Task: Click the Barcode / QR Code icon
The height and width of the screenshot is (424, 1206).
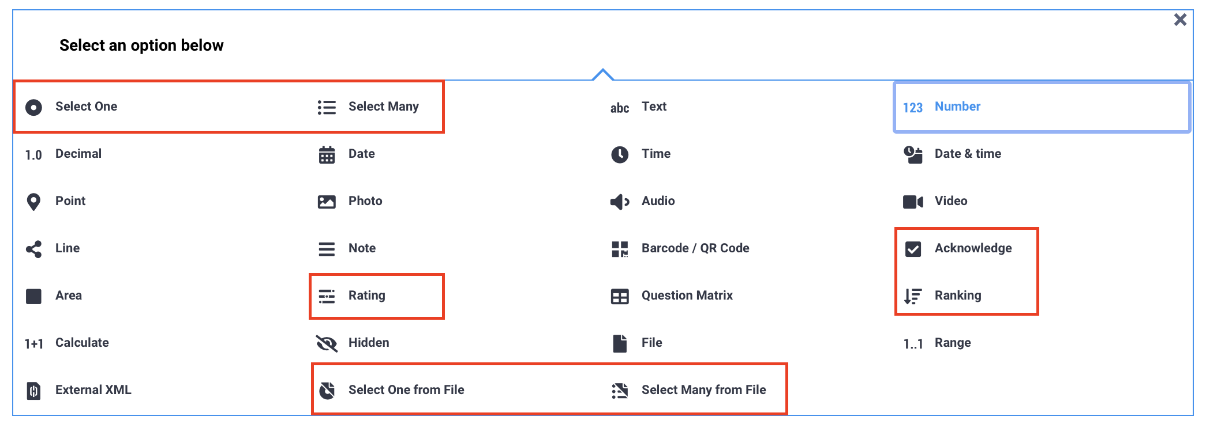Action: point(619,248)
